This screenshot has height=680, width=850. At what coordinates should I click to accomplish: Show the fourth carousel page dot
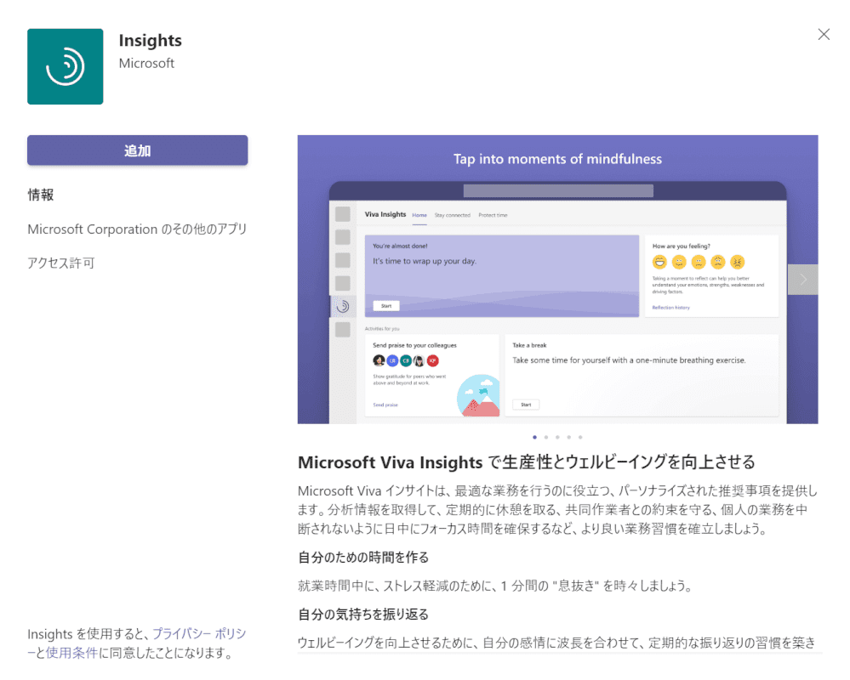click(x=568, y=437)
